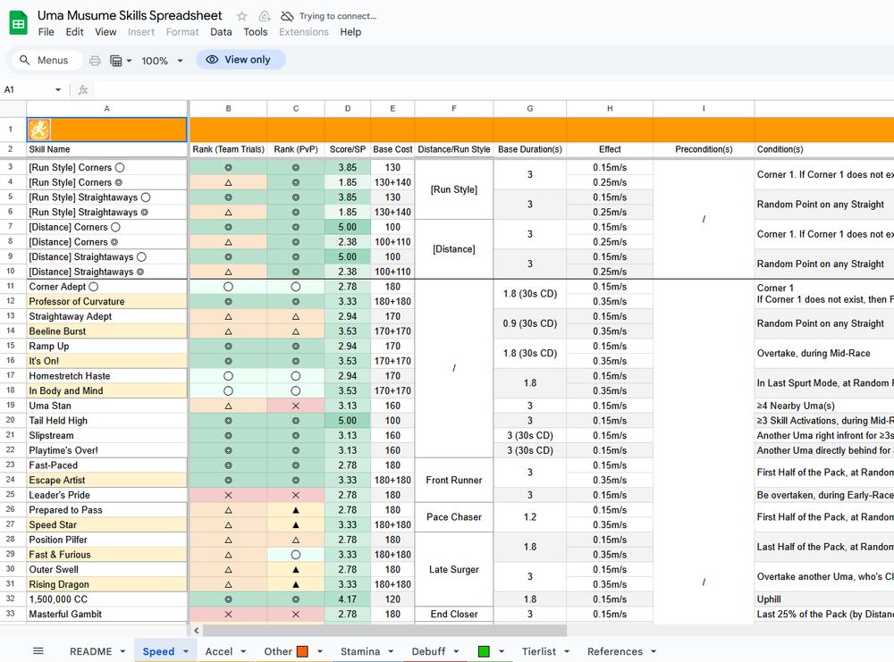Open the Speed tab options arrow
The height and width of the screenshot is (662, 894).
[185, 651]
